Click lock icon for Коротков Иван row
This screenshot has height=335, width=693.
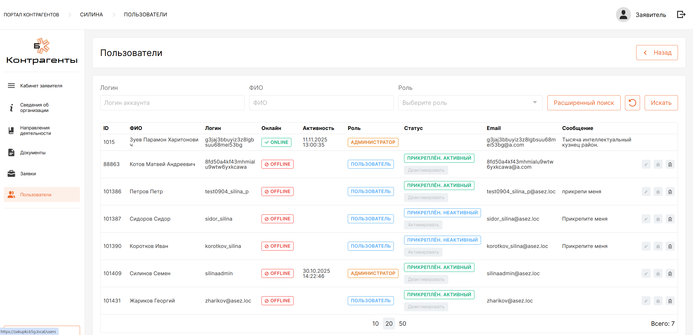click(658, 246)
